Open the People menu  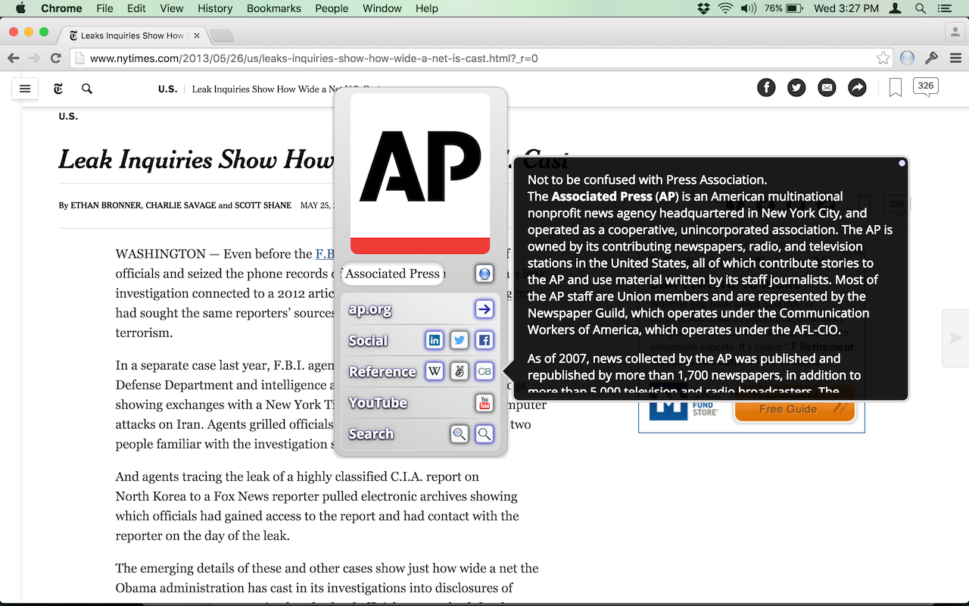point(332,8)
